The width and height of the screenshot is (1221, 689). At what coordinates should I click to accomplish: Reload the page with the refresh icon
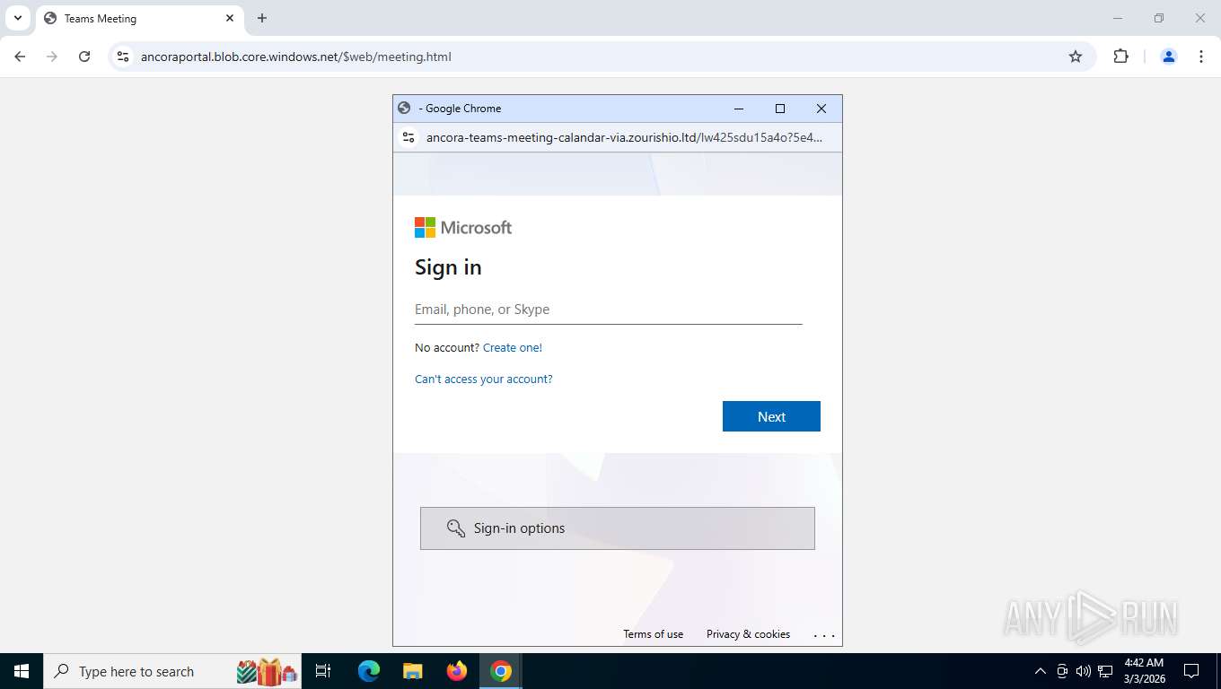pos(84,57)
